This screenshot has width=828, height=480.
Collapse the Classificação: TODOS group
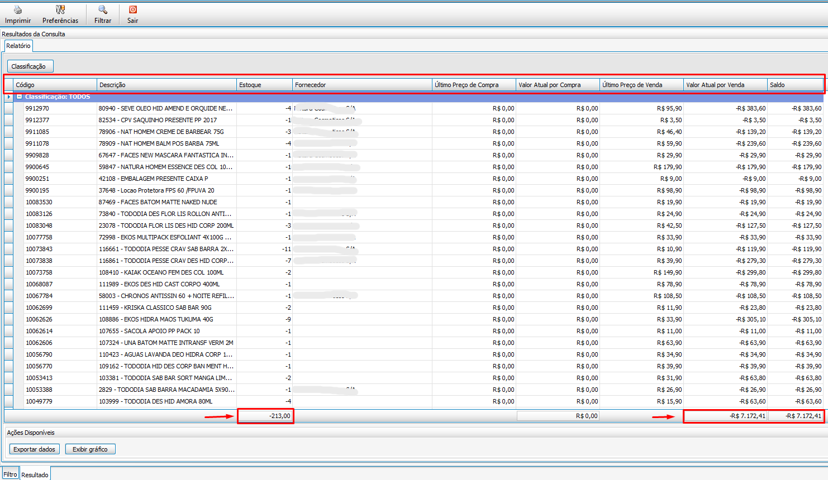(19, 97)
